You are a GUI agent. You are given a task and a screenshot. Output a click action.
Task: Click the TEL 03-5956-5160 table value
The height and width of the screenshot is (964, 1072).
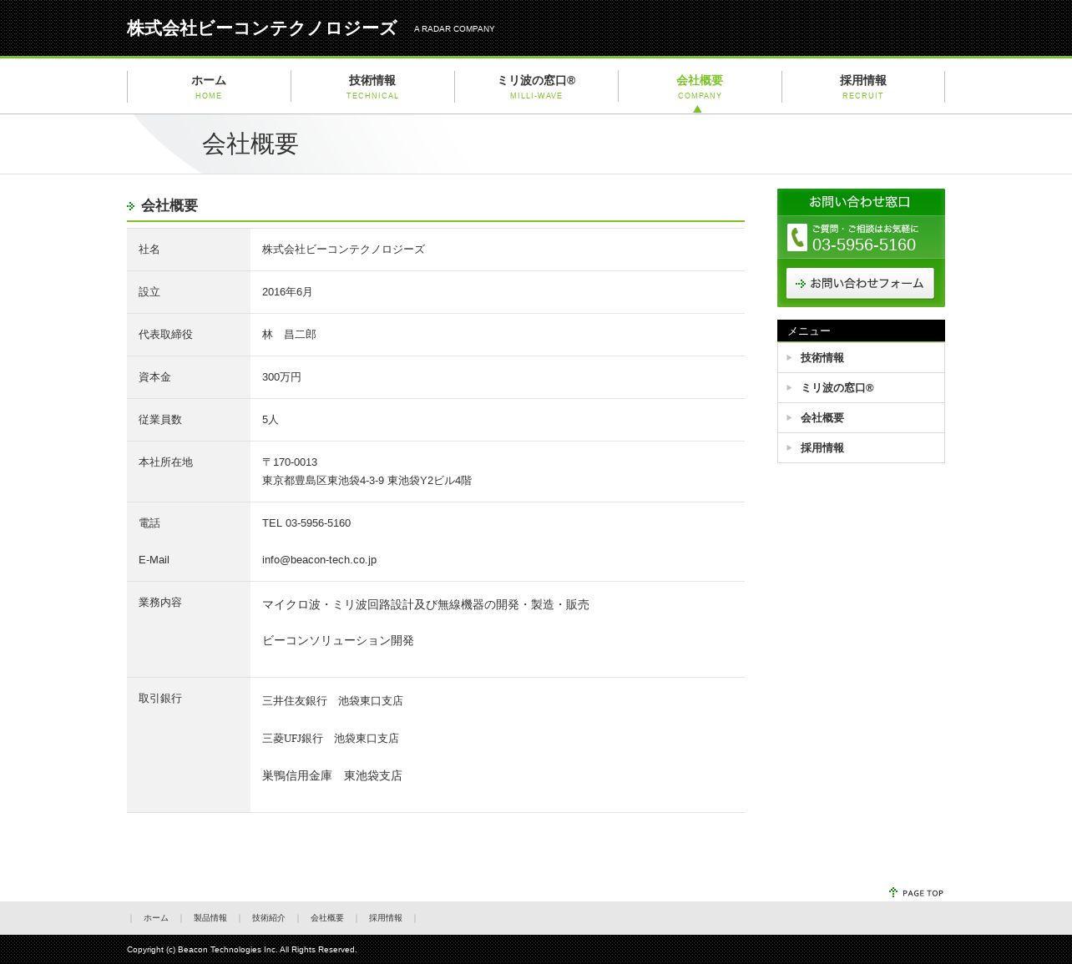coord(306,523)
